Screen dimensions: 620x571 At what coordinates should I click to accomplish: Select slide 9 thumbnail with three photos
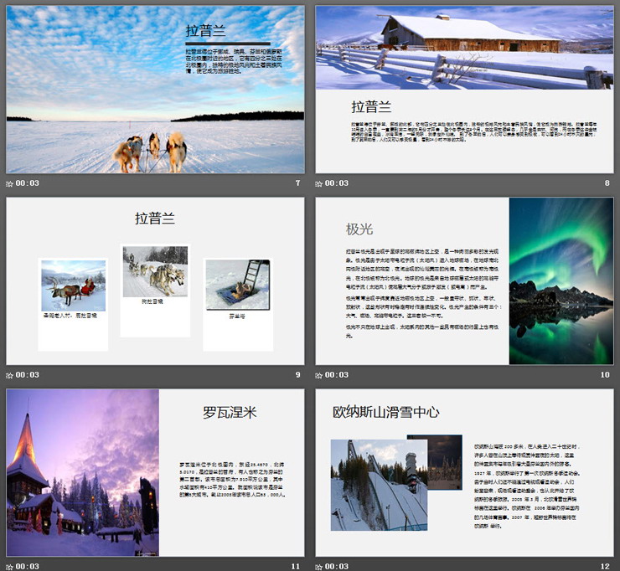coord(155,281)
